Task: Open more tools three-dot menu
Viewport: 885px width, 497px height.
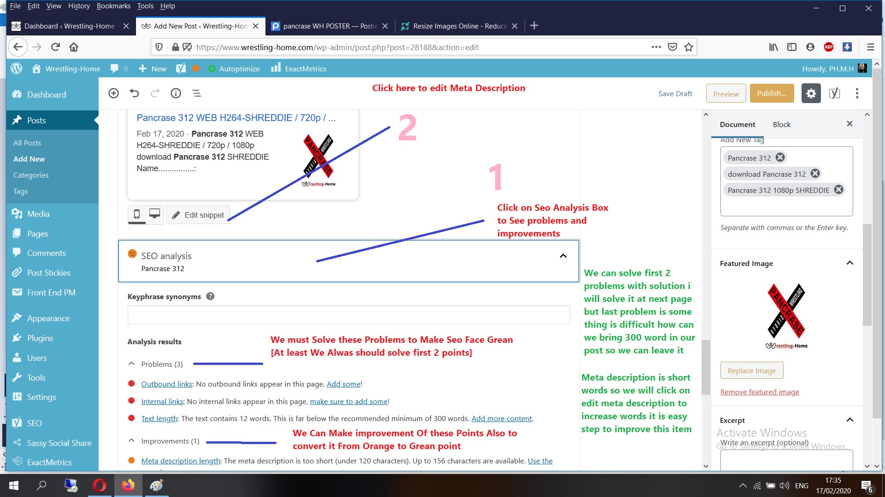Action: (857, 93)
